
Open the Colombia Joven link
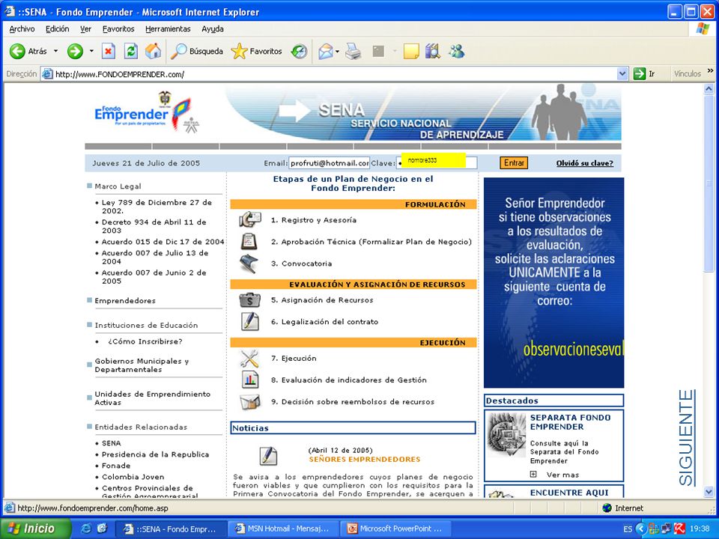tap(133, 477)
